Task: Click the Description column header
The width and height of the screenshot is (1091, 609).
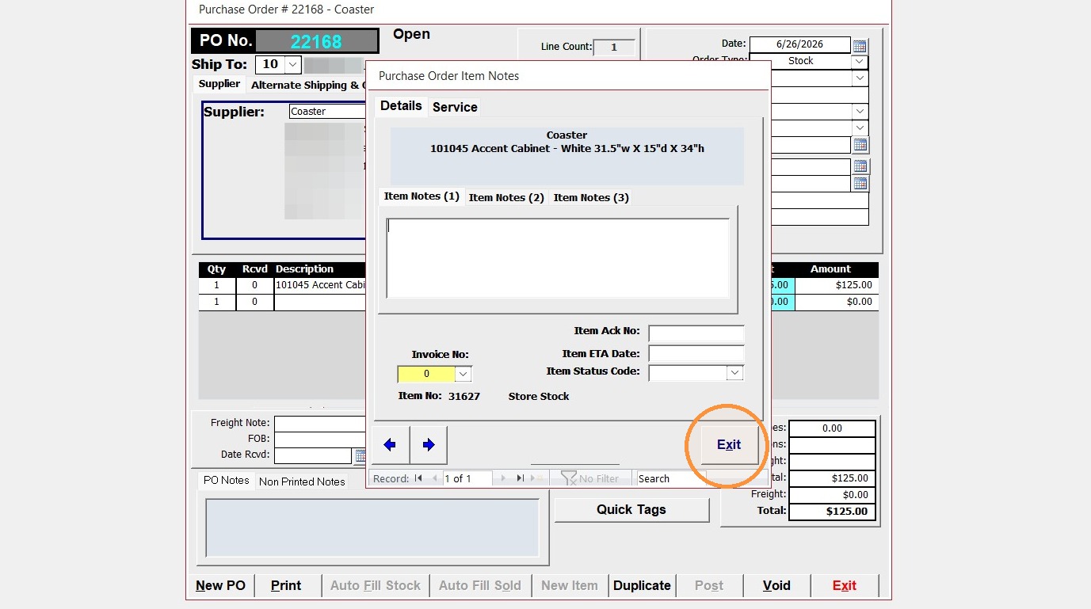Action: (x=305, y=269)
